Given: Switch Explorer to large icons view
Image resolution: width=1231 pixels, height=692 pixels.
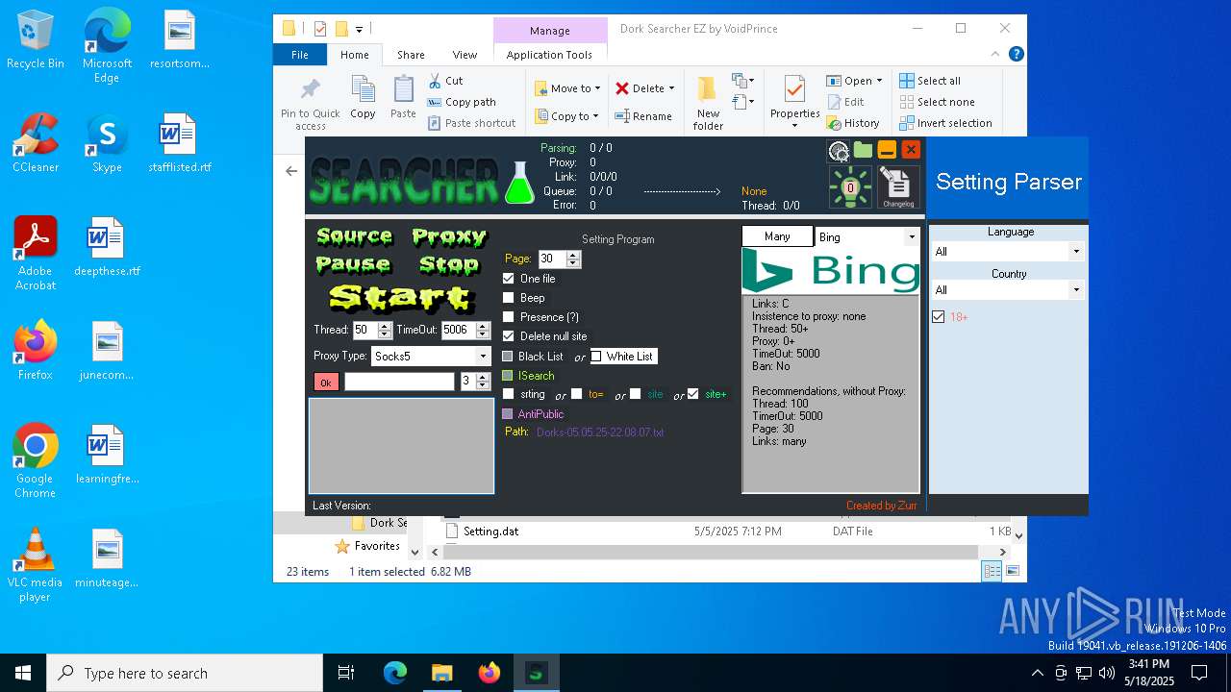Looking at the screenshot, I should click(x=1012, y=571).
